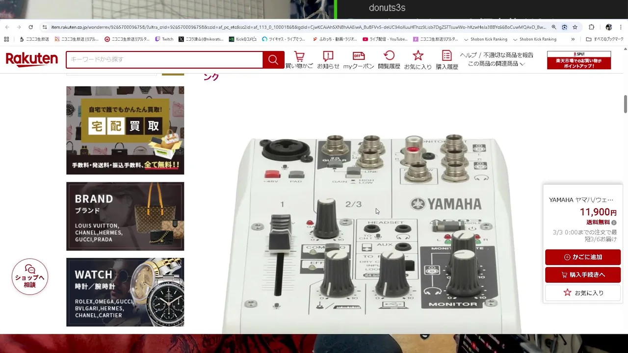628x353 pixels.
Task: Open the お気に入り favorites star in header
Action: pyautogui.click(x=418, y=60)
